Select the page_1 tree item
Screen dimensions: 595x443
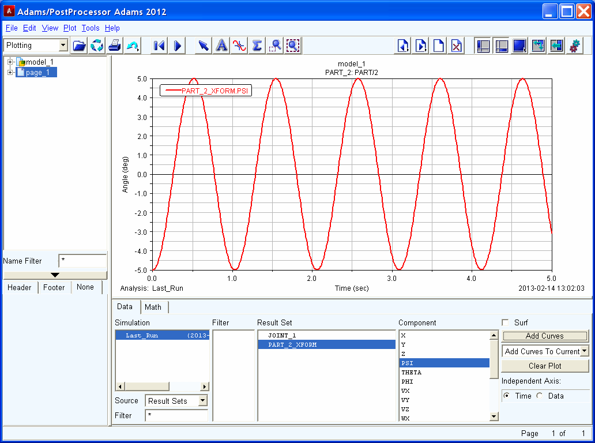(x=37, y=72)
